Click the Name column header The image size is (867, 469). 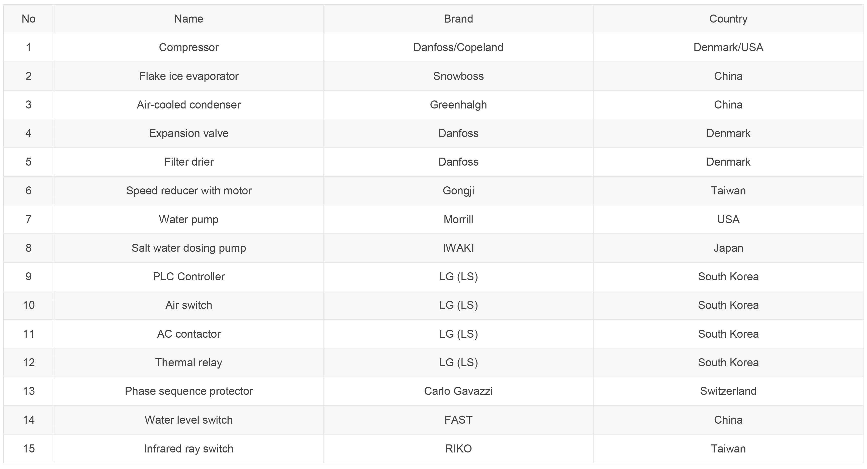tap(188, 19)
